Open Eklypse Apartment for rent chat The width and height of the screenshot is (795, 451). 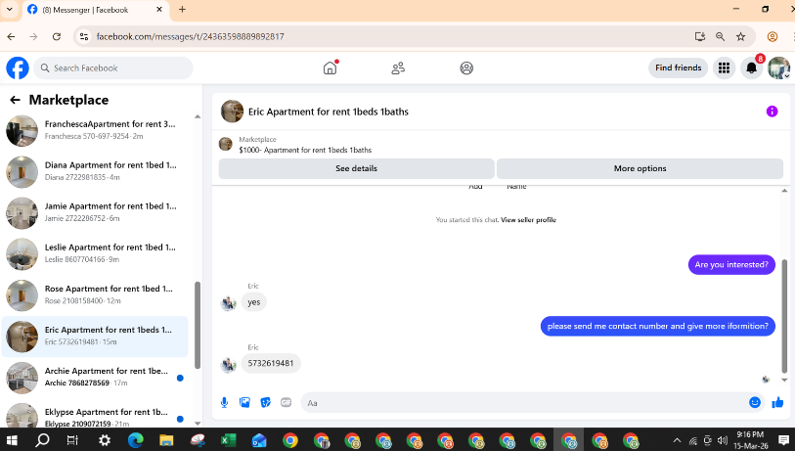[95, 417]
